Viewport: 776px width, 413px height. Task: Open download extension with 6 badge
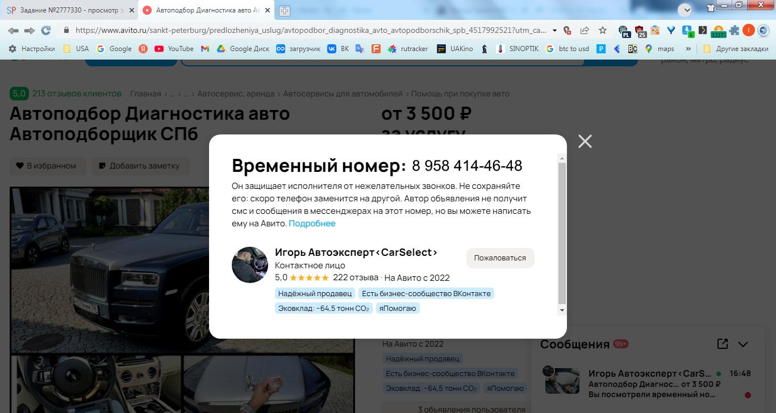click(687, 31)
